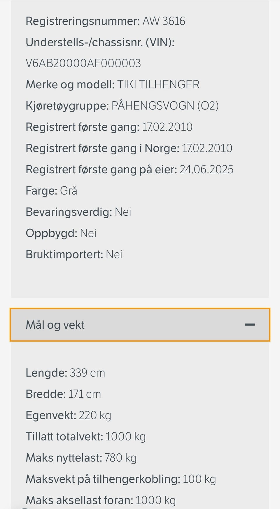The width and height of the screenshot is (280, 509).
Task: Click the Tillatt totalvekt 1000 kg line
Action: click(85, 437)
